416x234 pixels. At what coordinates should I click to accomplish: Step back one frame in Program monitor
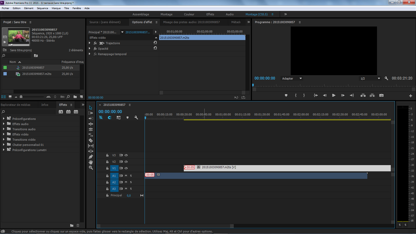coord(325,95)
